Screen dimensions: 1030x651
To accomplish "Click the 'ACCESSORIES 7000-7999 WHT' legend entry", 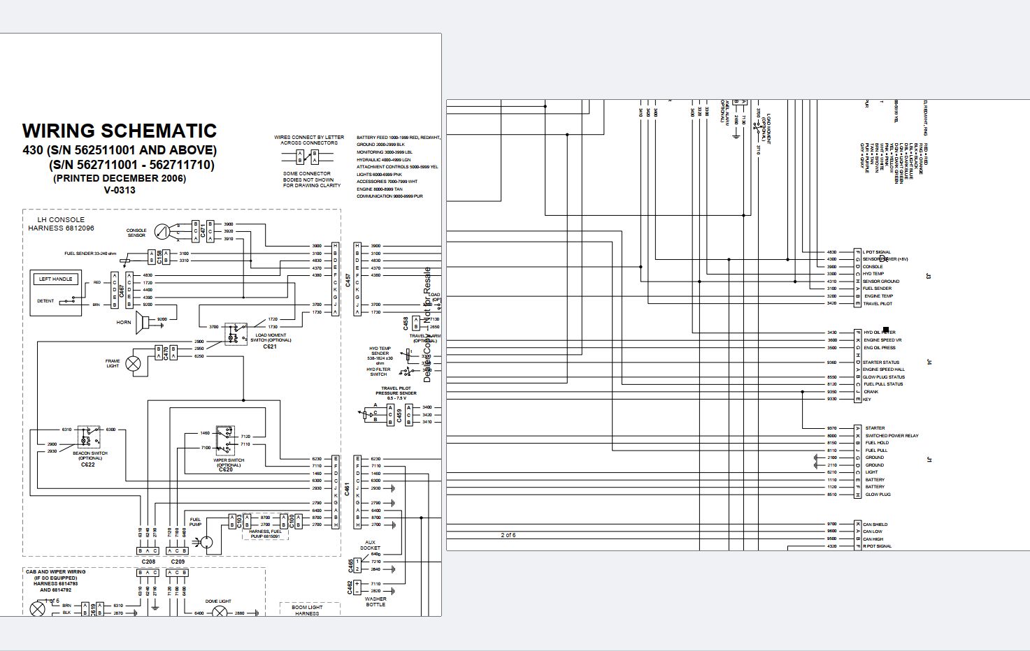I will (387, 182).
